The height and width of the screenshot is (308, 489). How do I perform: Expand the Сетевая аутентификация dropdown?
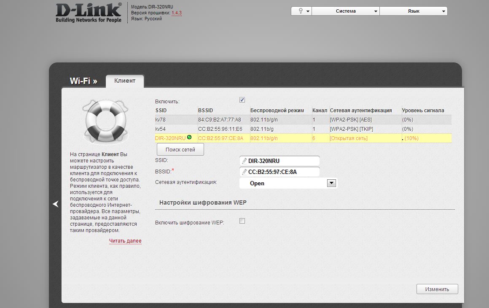[x=331, y=183]
